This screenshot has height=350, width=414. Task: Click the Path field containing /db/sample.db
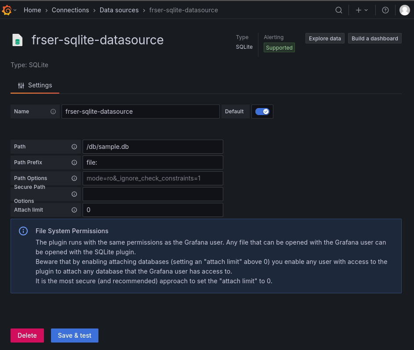[153, 146]
